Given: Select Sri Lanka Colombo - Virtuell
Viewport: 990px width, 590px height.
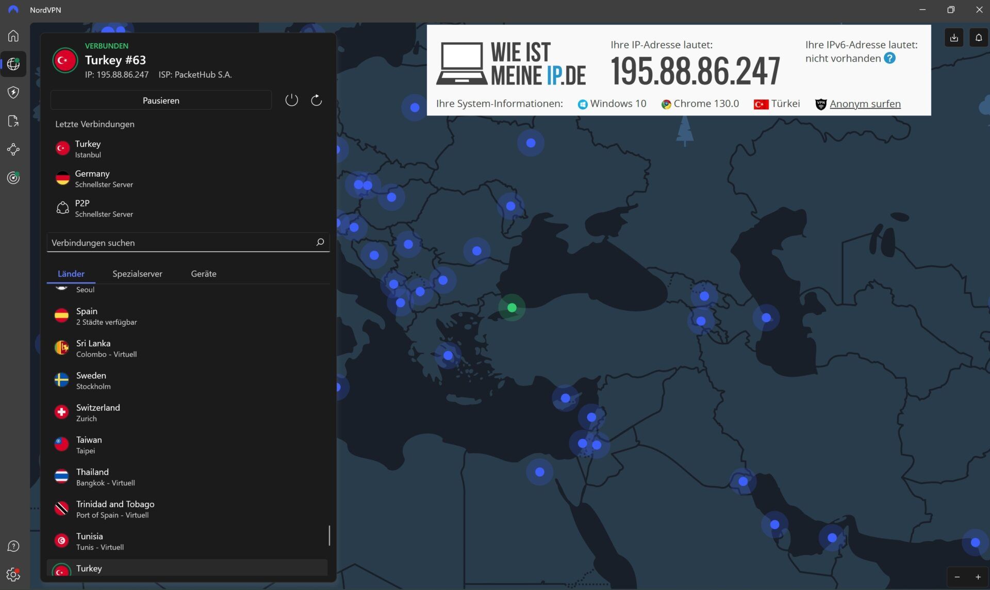Looking at the screenshot, I should coord(188,348).
